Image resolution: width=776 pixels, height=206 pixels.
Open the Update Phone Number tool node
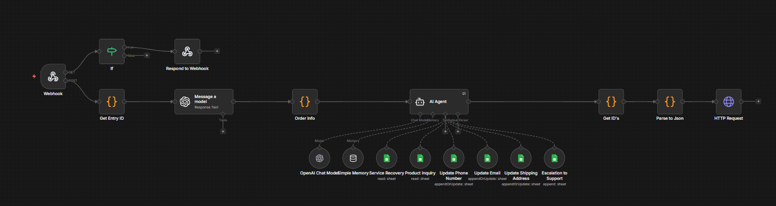click(x=454, y=158)
